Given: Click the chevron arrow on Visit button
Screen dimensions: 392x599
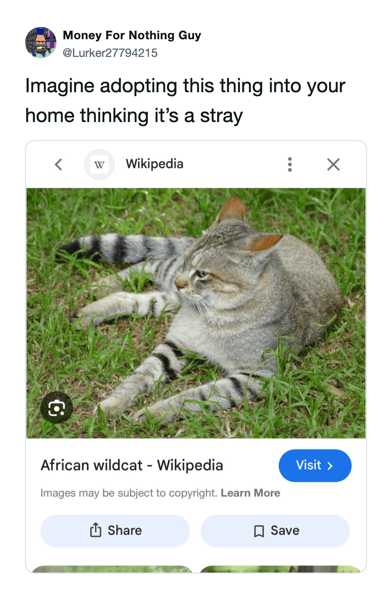Looking at the screenshot, I should (x=330, y=466).
